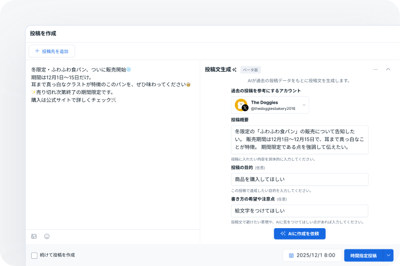Click the sparkle icon next to 投稿文生成
This screenshot has height=266, width=400.
pyautogui.click(x=234, y=69)
